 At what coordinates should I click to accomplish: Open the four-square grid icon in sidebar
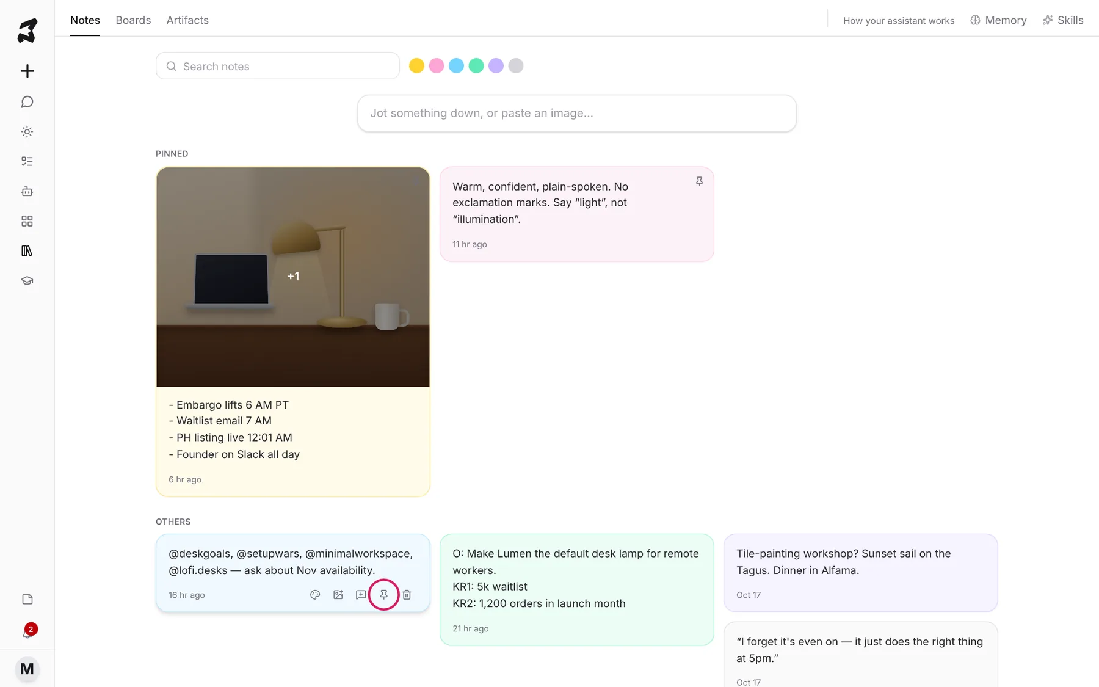27,221
